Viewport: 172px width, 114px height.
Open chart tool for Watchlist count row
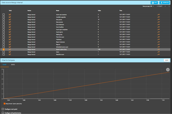point(10,54)
